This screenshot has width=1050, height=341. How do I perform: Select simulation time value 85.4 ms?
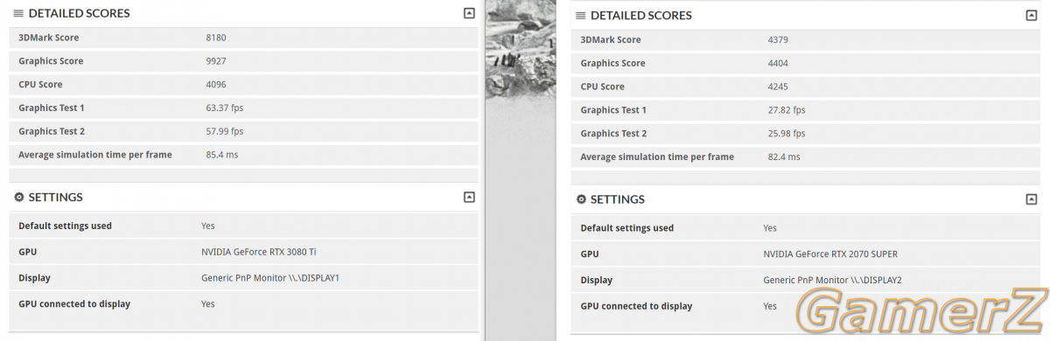coord(221,155)
